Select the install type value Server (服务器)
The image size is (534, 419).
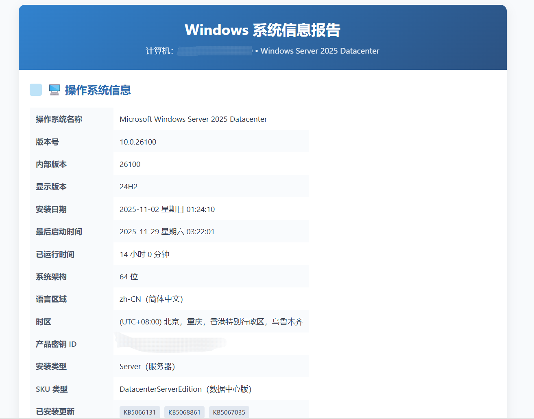[147, 366]
